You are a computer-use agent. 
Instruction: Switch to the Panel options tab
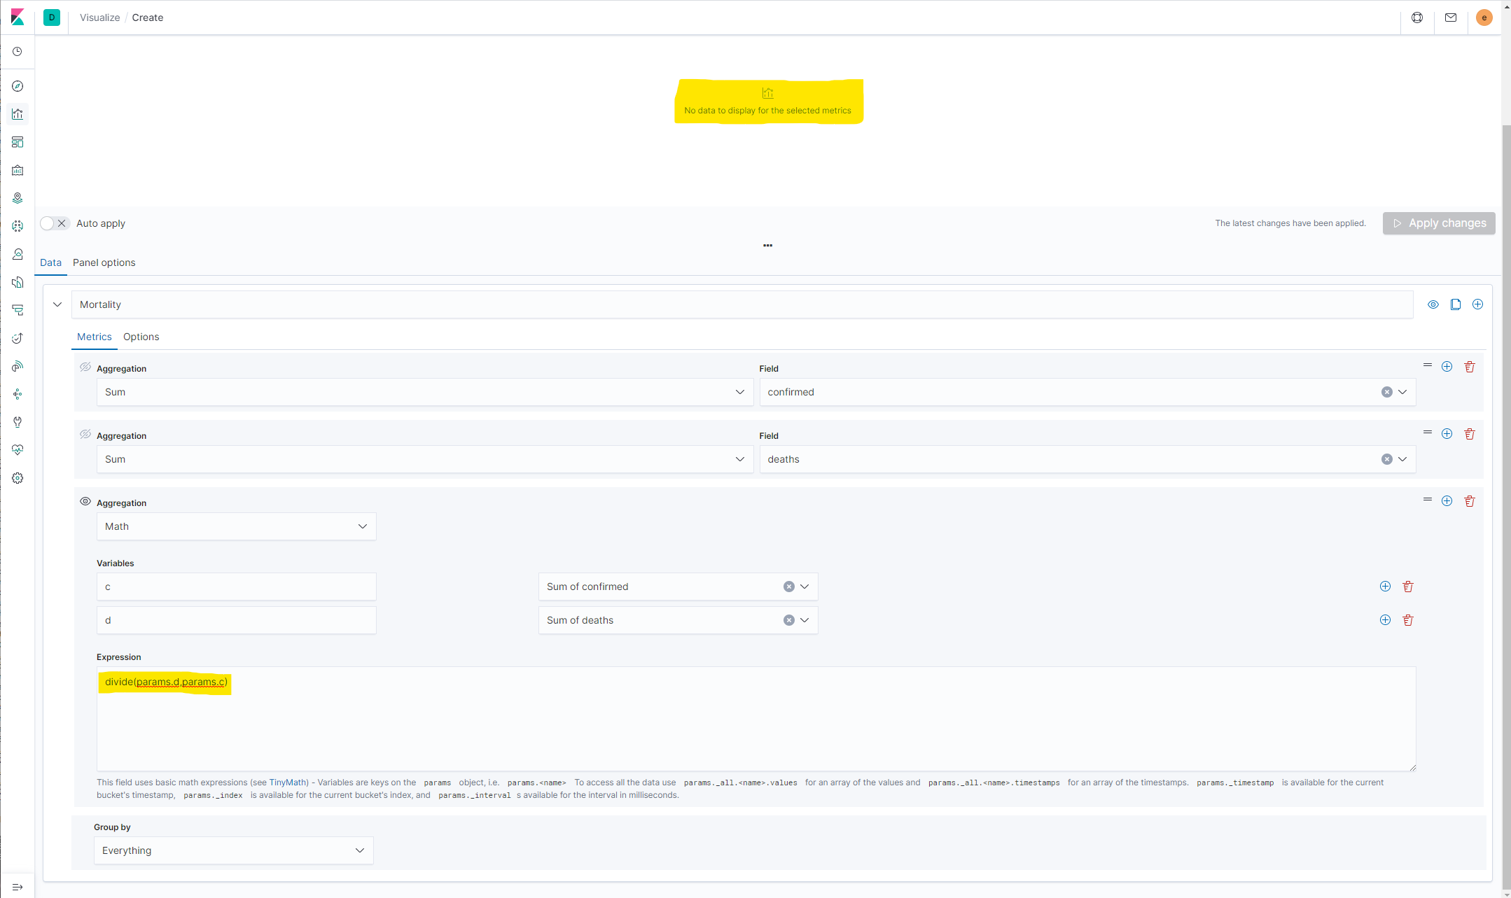[x=104, y=262]
